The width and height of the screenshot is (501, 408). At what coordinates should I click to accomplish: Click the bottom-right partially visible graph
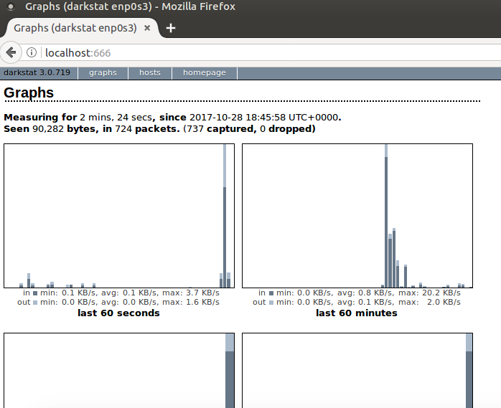[357, 370]
